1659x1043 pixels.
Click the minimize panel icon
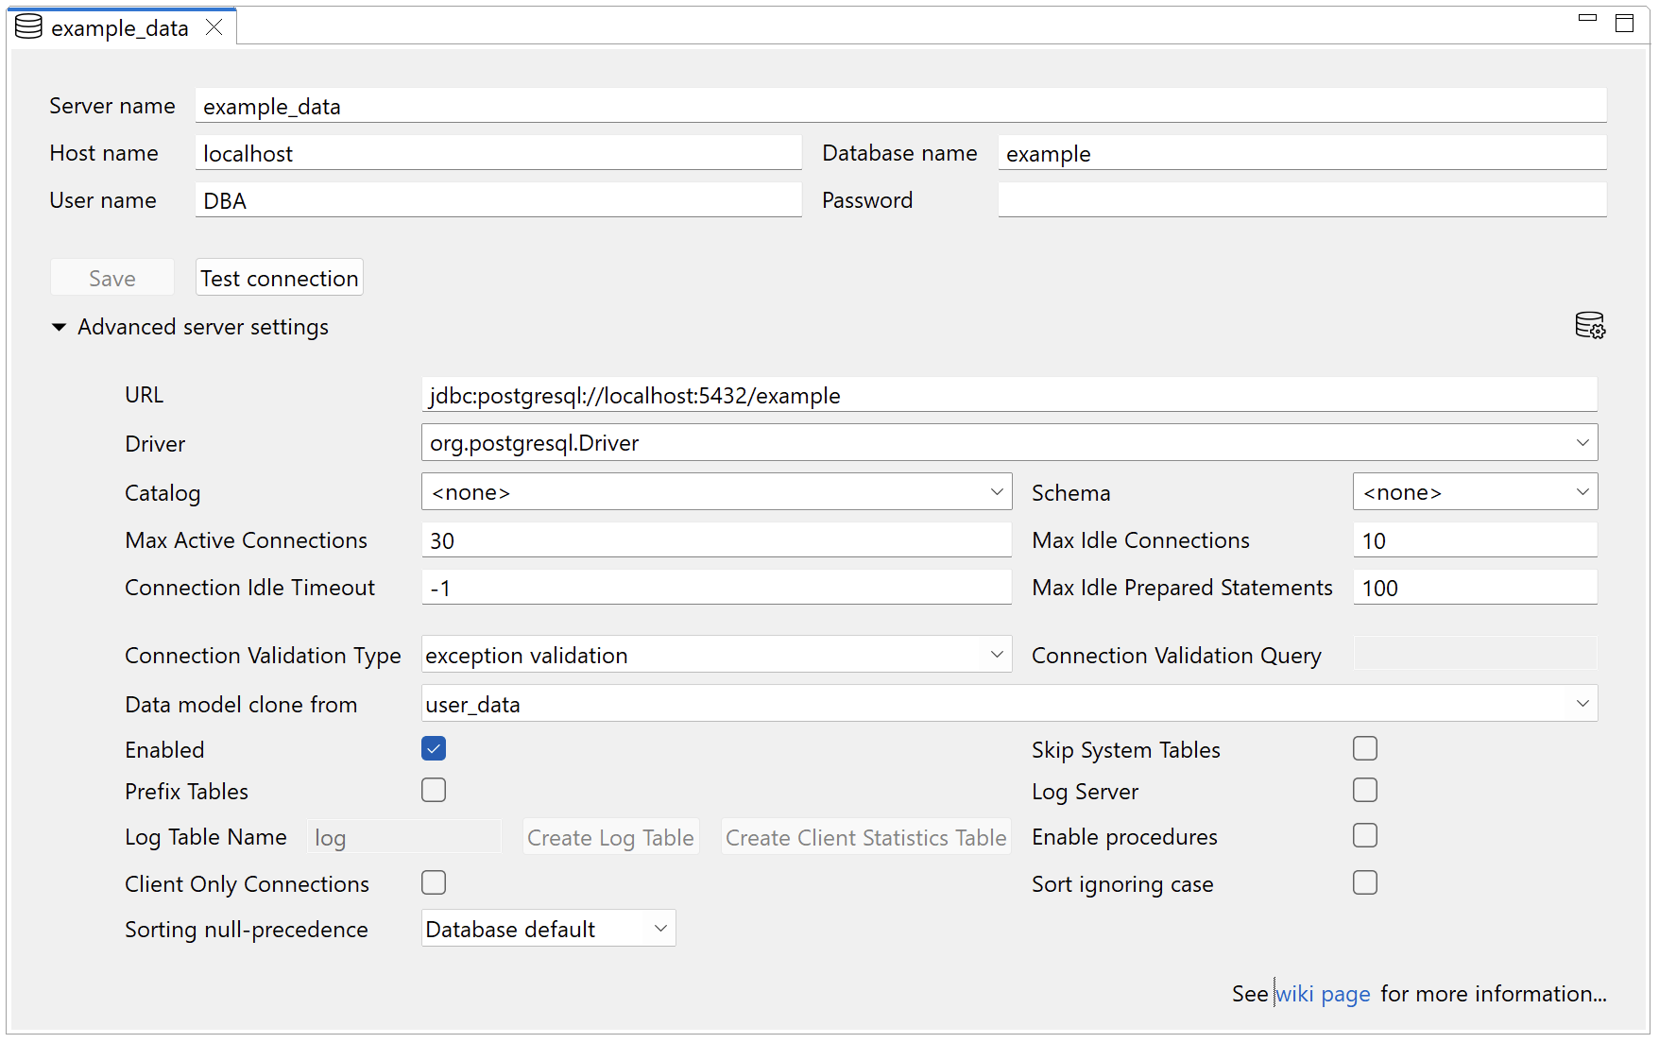[x=1587, y=18]
